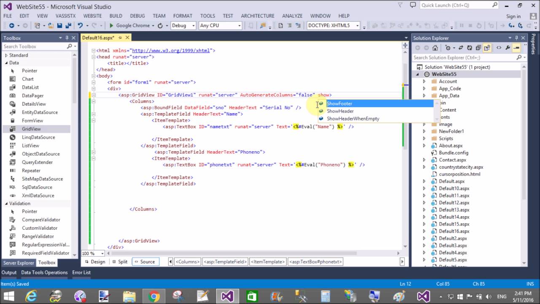The image size is (540, 304).
Task: Open the Any CPU platform dropdown
Action: pos(239,25)
